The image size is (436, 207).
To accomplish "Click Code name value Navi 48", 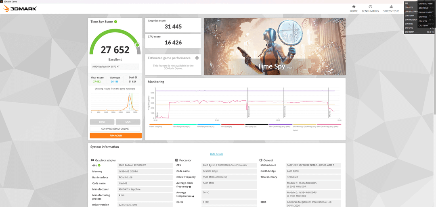I will coord(145,183).
